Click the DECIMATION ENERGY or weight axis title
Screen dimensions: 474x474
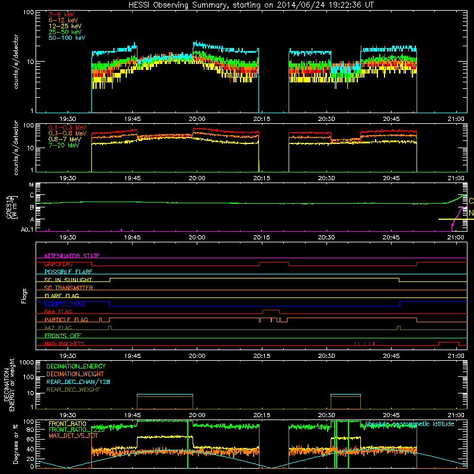(x=9, y=385)
